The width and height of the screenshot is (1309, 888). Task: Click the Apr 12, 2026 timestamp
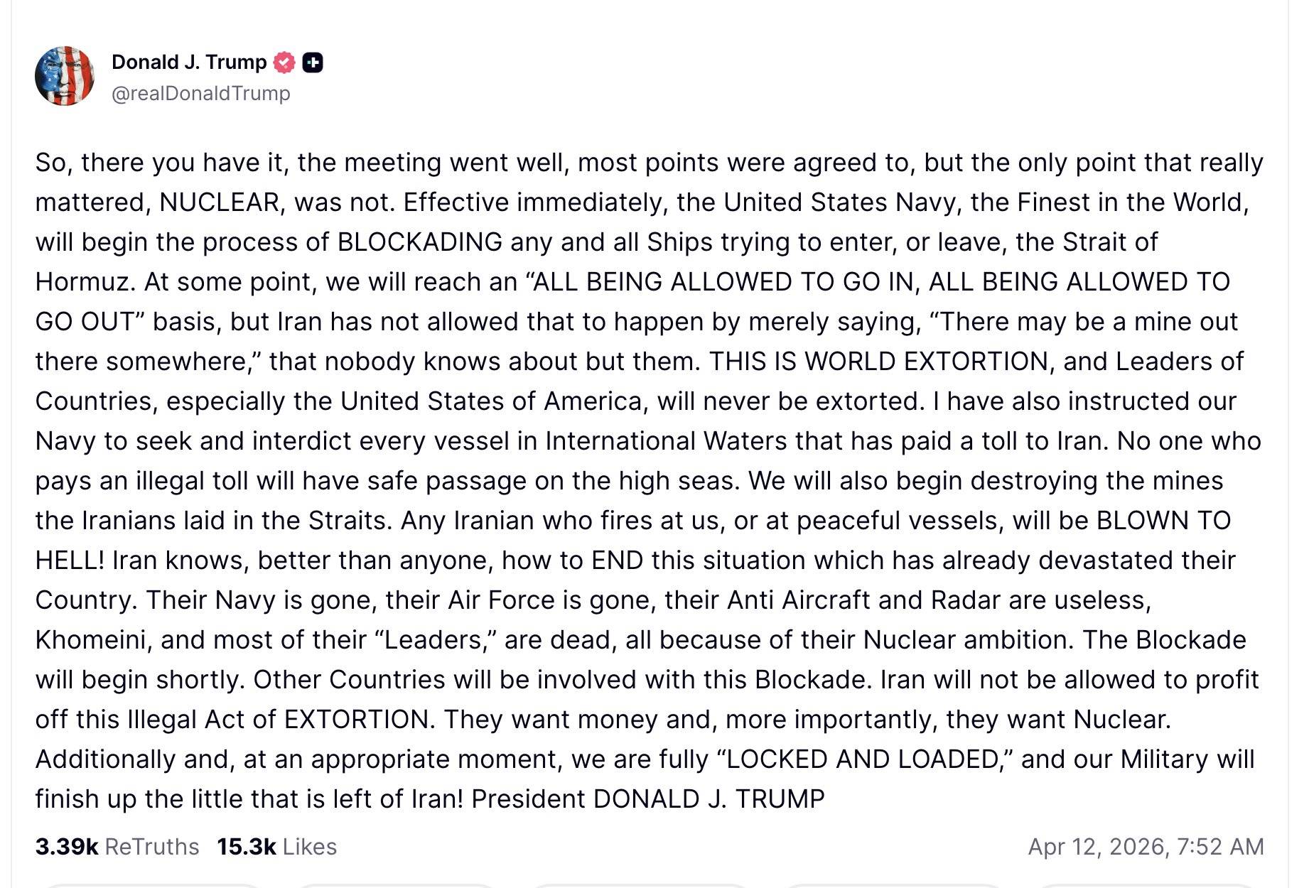coord(1146,847)
